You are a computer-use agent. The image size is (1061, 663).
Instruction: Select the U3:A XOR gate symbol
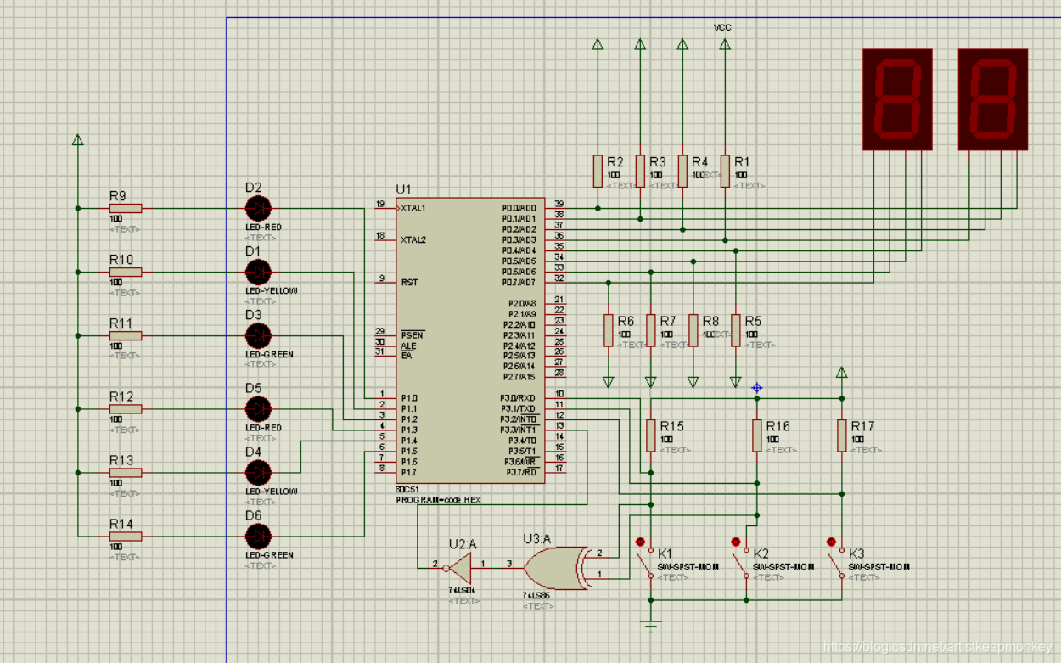[x=557, y=567]
